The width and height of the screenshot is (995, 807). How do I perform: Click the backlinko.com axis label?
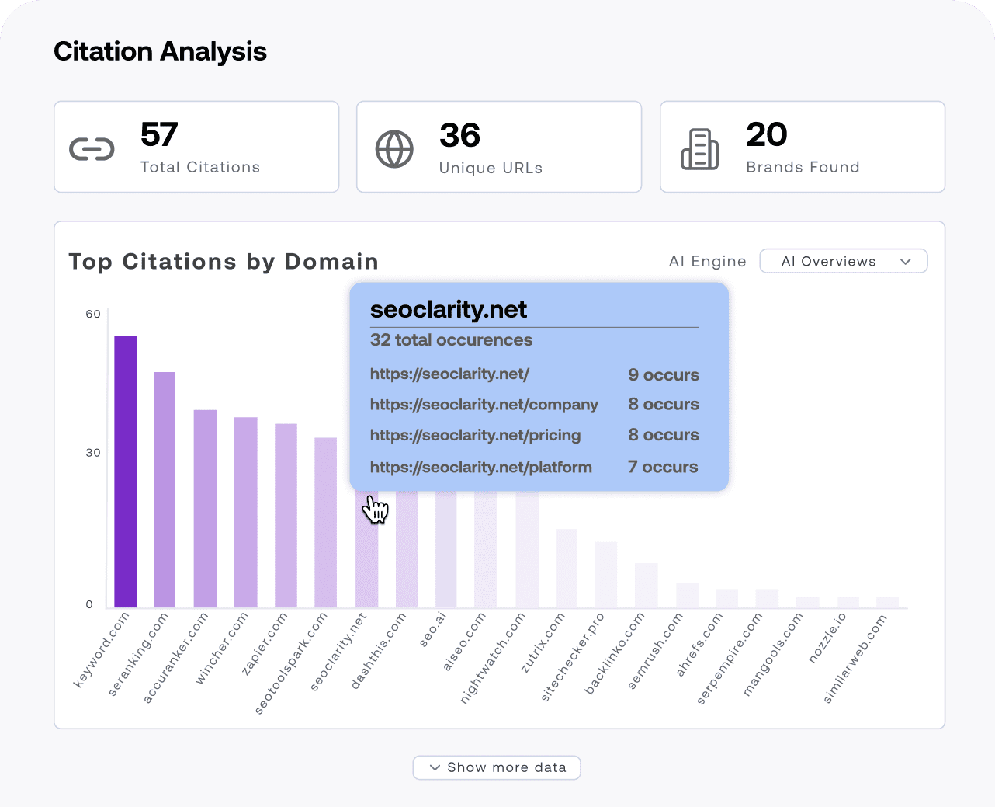click(615, 654)
